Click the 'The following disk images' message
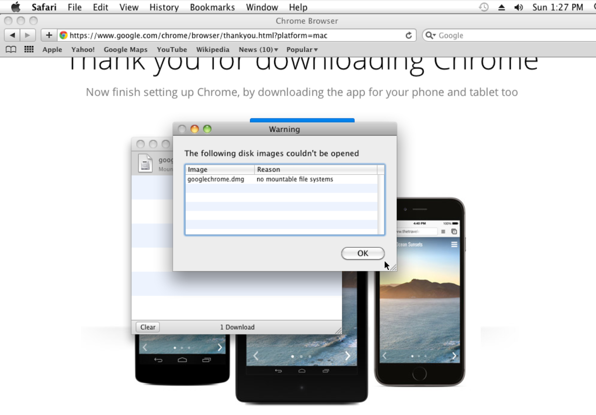The height and width of the screenshot is (415, 596). [272, 153]
